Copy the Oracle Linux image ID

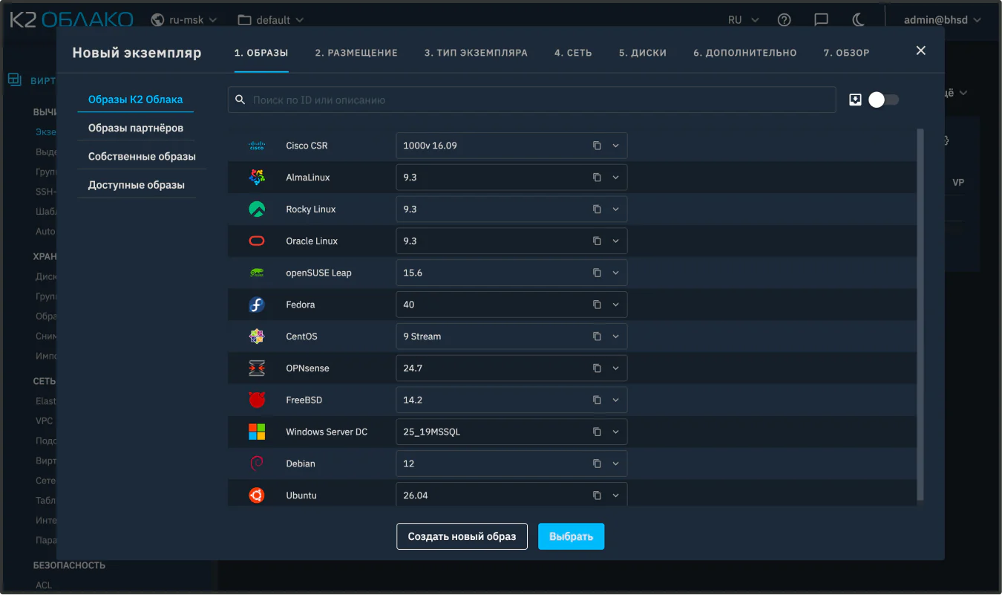pos(597,241)
